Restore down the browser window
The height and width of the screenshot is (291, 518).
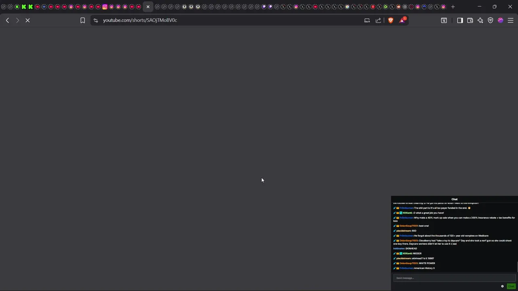(x=495, y=7)
